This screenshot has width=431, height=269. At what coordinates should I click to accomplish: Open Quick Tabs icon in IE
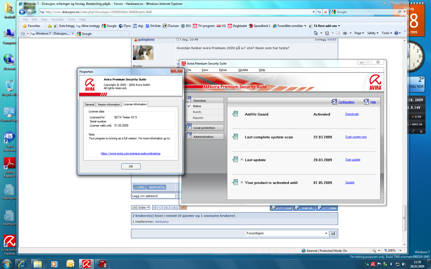click(23, 34)
